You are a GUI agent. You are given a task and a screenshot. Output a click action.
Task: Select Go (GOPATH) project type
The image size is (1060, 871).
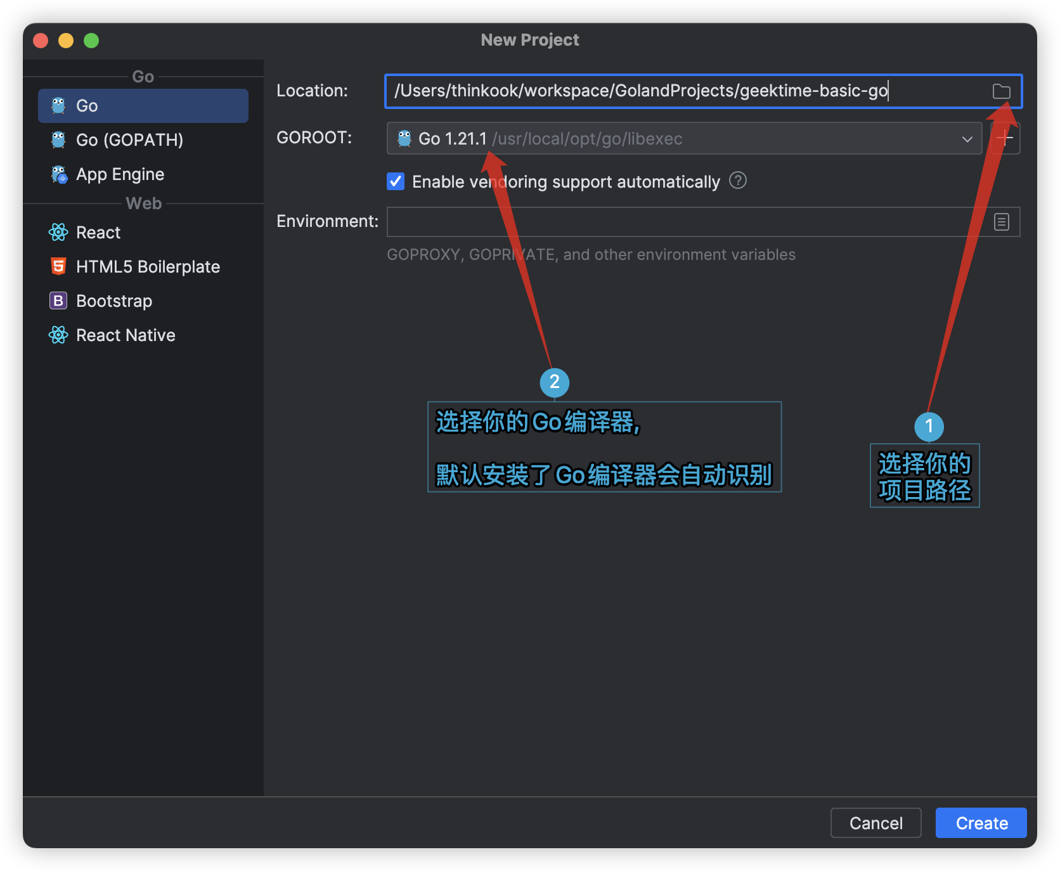tap(143, 140)
